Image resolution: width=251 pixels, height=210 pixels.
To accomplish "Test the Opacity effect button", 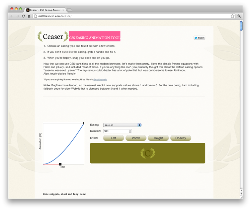I will pos(181,138).
